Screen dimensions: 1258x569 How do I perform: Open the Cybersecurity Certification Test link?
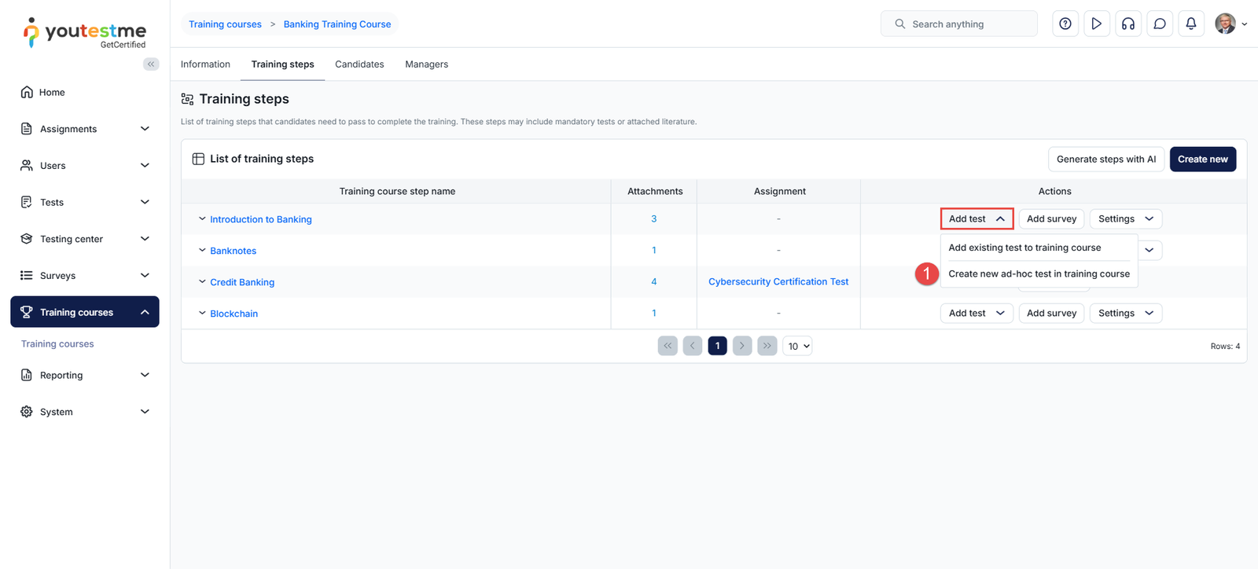(778, 281)
